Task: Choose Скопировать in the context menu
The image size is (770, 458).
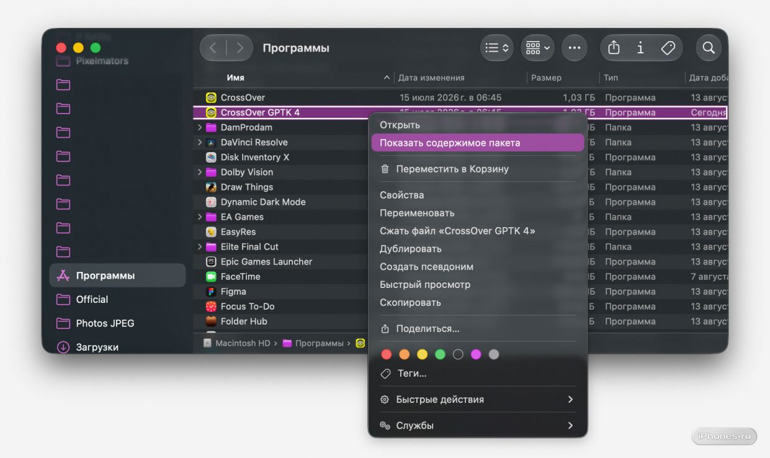Action: [x=477, y=303]
